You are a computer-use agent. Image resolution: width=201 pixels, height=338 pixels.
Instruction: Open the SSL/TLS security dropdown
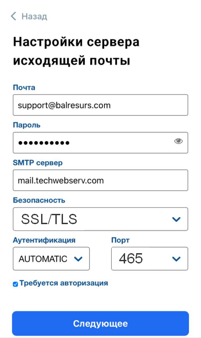pyautogui.click(x=100, y=219)
